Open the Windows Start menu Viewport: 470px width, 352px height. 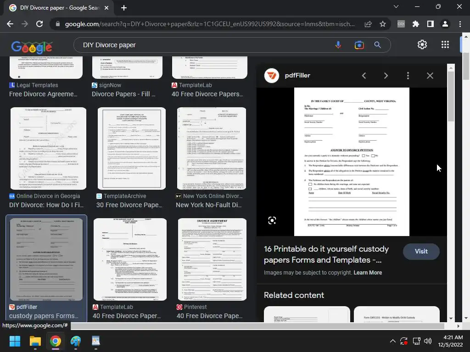click(x=15, y=341)
